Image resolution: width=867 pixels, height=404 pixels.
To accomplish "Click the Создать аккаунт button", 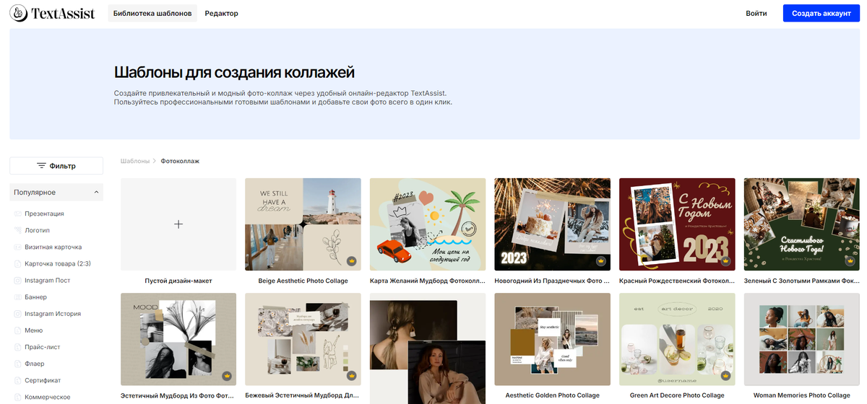I will [821, 13].
